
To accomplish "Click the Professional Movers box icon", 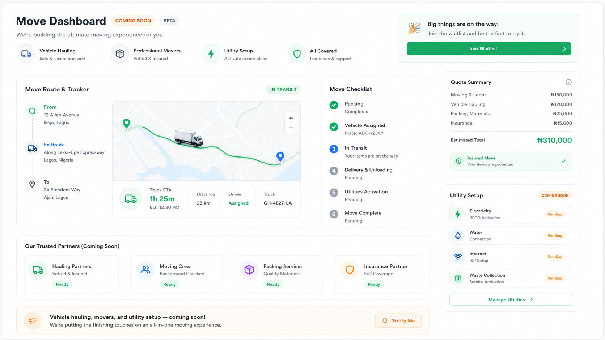I will click(x=120, y=54).
